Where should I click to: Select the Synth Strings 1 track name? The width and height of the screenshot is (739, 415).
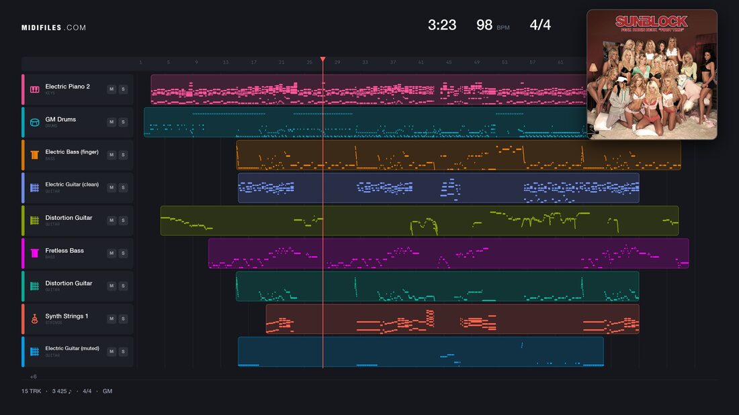click(x=67, y=316)
